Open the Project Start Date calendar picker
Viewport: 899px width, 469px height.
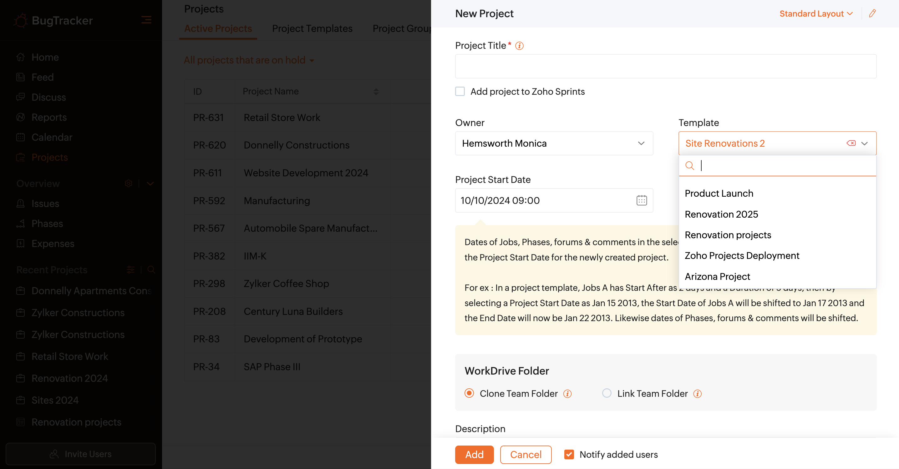(642, 200)
